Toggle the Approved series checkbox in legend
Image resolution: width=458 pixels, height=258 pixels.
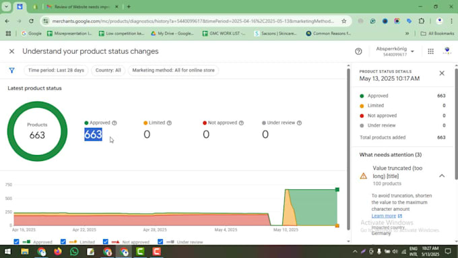tap(16, 242)
